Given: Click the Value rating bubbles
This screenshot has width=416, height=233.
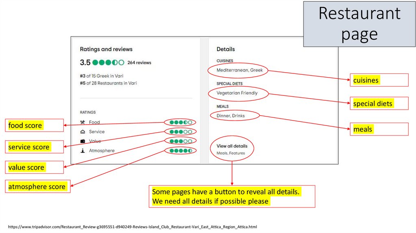Looking at the screenshot, I should tap(181, 141).
